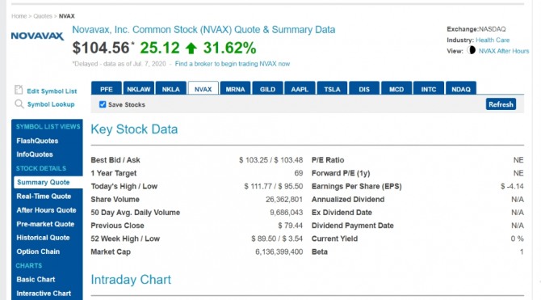The height and width of the screenshot is (300, 541).
Task: View NVAX After Hours link
Action: (504, 51)
